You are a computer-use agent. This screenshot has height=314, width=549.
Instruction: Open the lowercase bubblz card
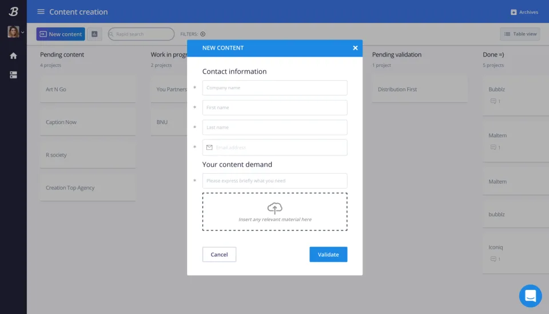pyautogui.click(x=516, y=214)
